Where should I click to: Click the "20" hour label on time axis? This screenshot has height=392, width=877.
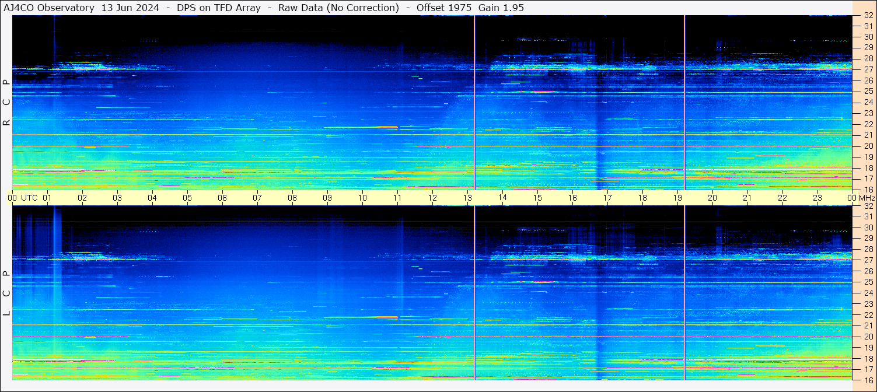712,198
